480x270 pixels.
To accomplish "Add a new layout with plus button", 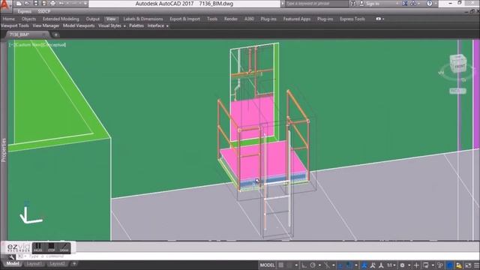I will point(74,263).
